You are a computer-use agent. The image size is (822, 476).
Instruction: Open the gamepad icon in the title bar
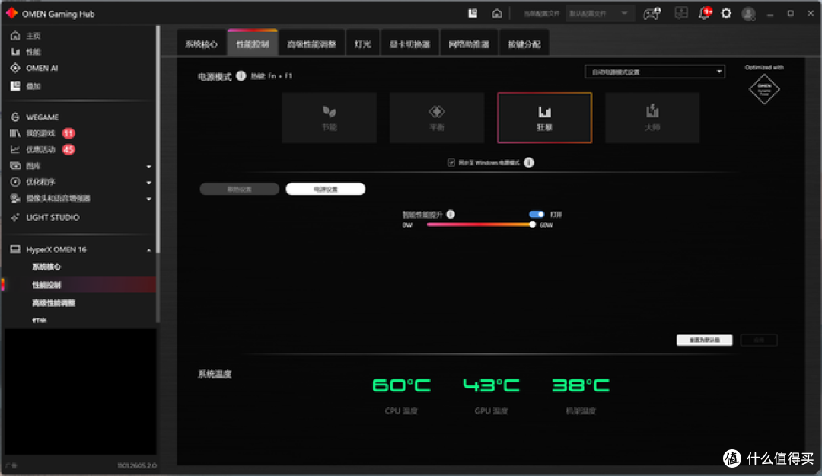652,14
